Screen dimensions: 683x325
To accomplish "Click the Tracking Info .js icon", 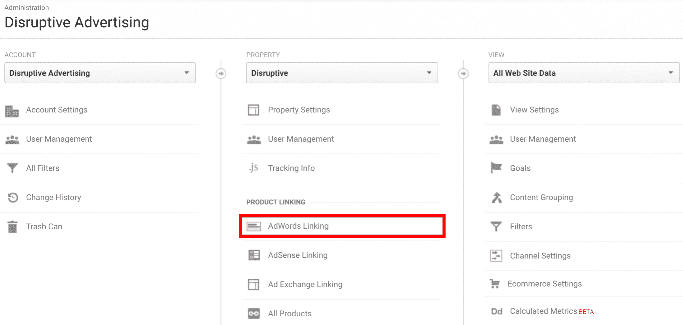I will (x=253, y=168).
